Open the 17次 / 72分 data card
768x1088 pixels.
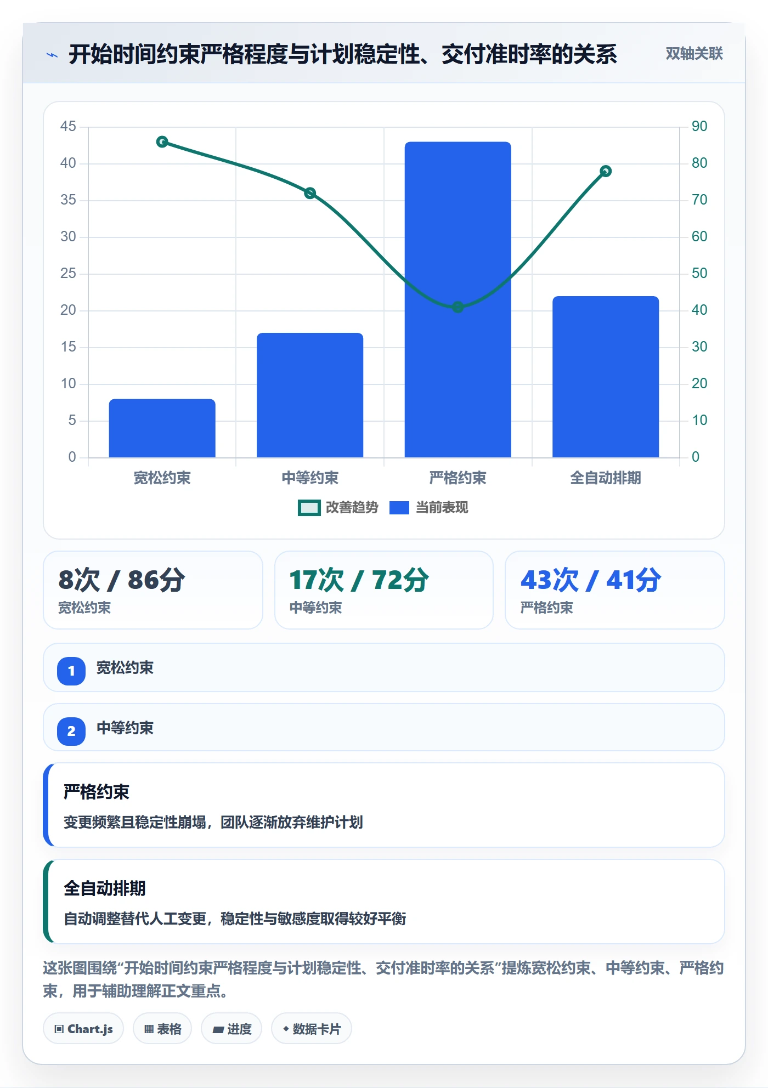tap(384, 590)
